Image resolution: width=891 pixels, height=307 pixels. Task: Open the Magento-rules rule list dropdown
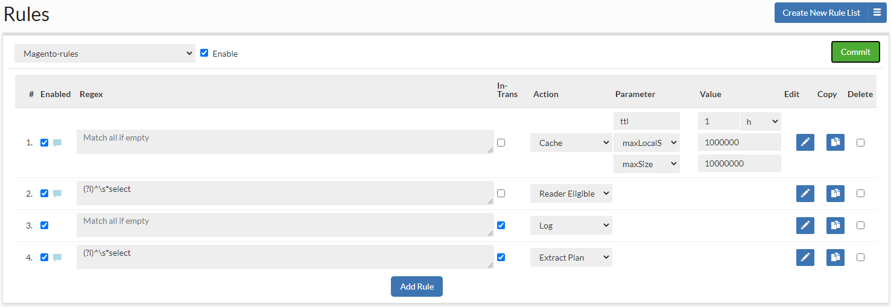(105, 54)
